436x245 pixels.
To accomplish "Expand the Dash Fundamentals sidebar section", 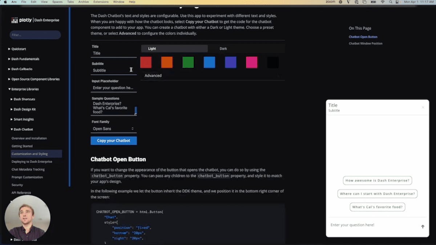I will pos(25,59).
